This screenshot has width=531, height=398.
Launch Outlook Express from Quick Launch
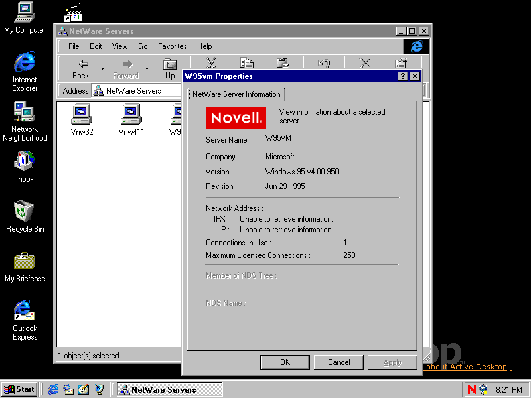(x=68, y=389)
